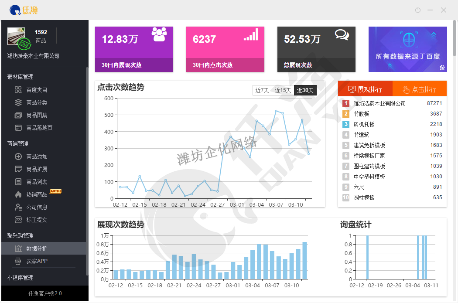
Task: Switch to 点击排行 tab
Action: (x=420, y=89)
